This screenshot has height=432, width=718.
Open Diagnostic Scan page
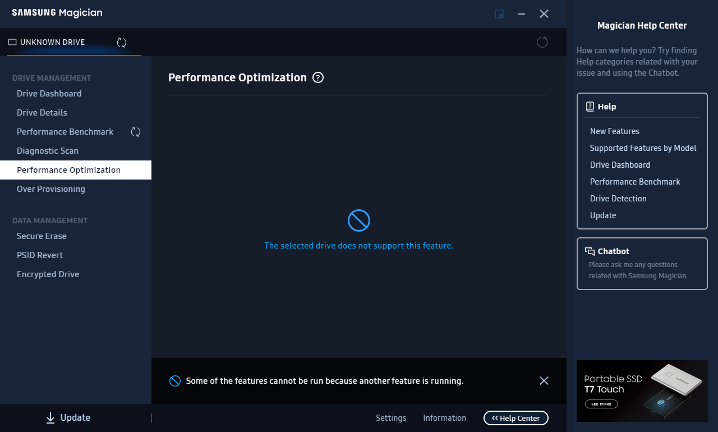point(48,151)
